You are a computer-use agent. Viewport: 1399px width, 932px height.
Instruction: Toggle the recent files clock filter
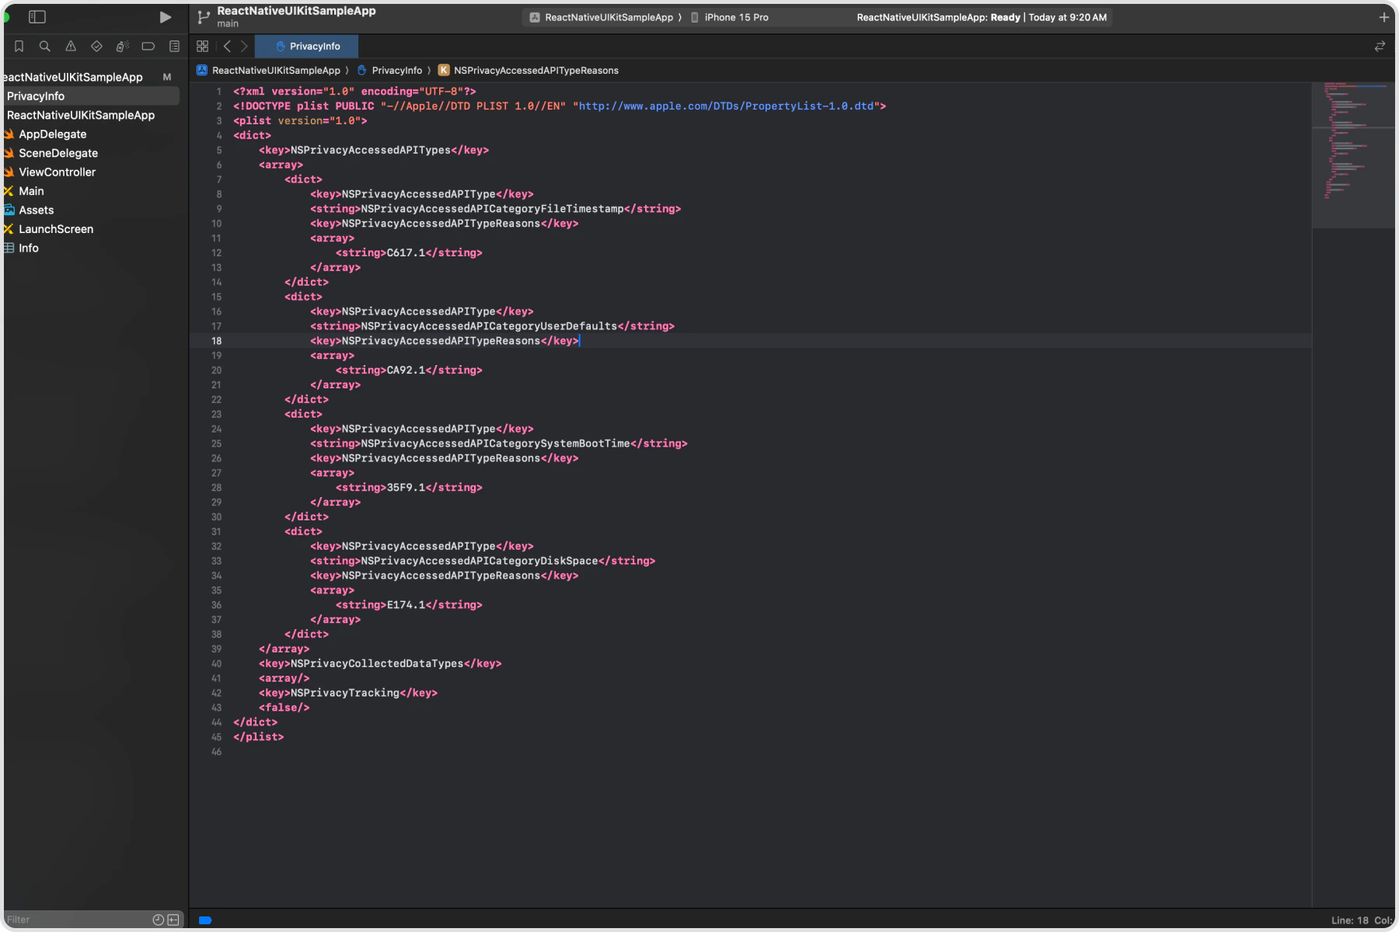coord(159,920)
